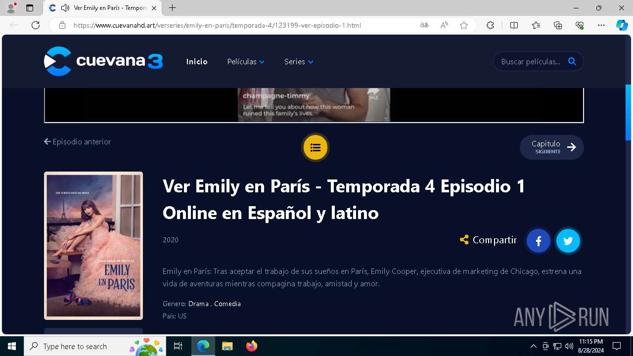Go back in browser history
The width and height of the screenshot is (633, 356).
[x=14, y=25]
